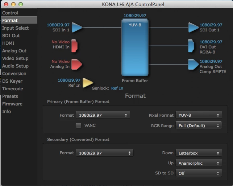Viewport: 233px width, 186px height.
Task: Minimize the ControlPanel window with yellow button
Action: 13,4
